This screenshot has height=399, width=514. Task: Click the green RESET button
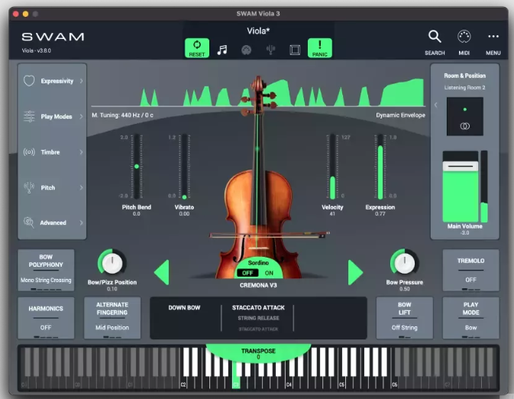pos(197,48)
